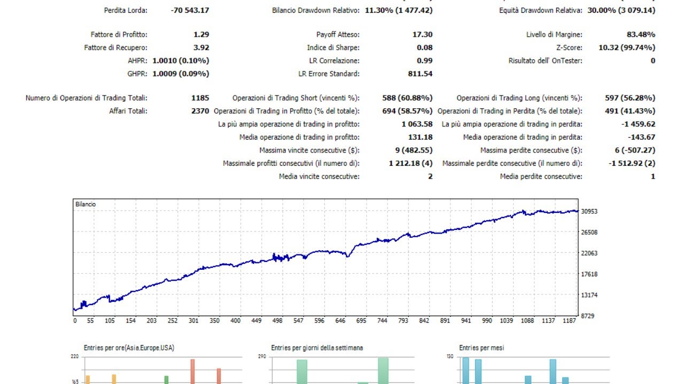
Task: Select the Payoff Atteso value 17.30
Action: click(423, 35)
